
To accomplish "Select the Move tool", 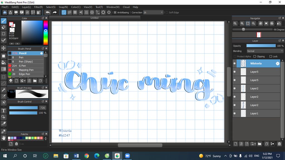I will (x=3, y=48).
